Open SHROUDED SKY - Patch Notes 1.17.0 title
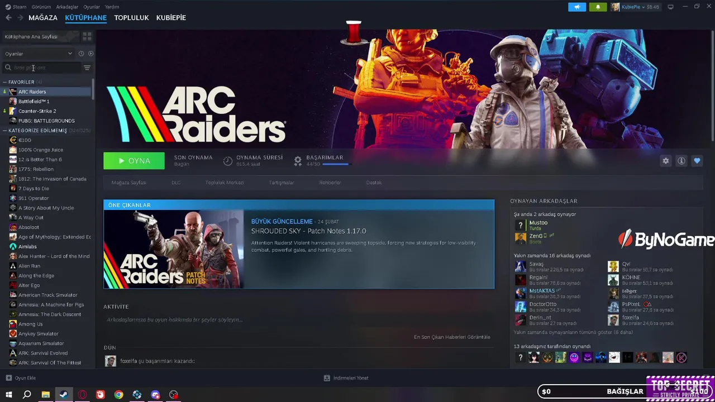 coord(308,231)
